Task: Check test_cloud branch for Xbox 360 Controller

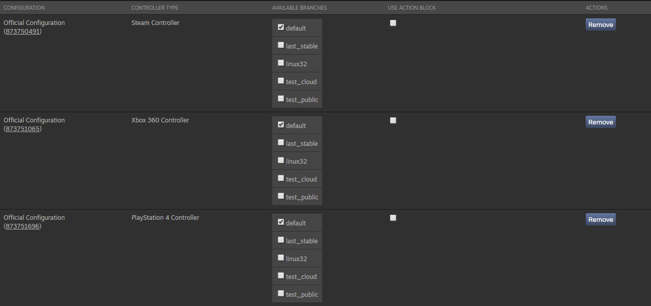Action: [x=281, y=178]
